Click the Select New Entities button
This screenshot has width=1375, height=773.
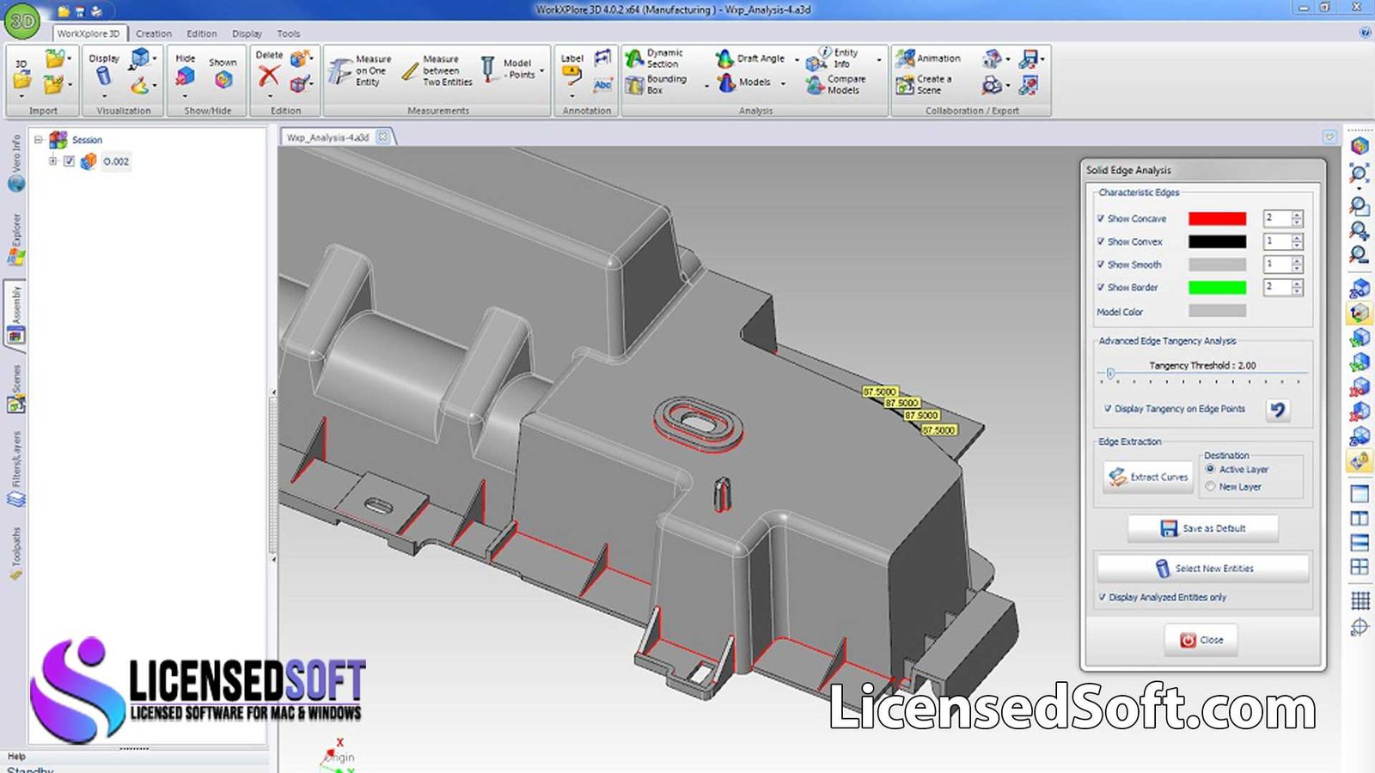(x=1203, y=568)
